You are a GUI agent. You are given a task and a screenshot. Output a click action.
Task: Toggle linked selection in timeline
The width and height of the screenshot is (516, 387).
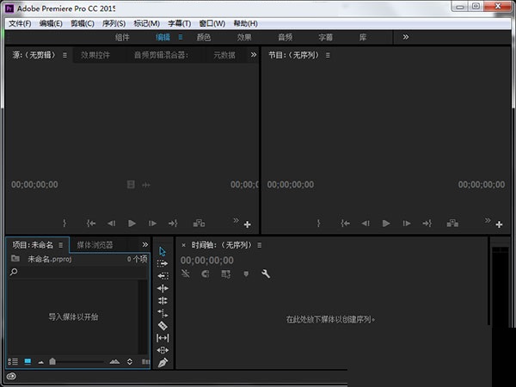click(225, 273)
